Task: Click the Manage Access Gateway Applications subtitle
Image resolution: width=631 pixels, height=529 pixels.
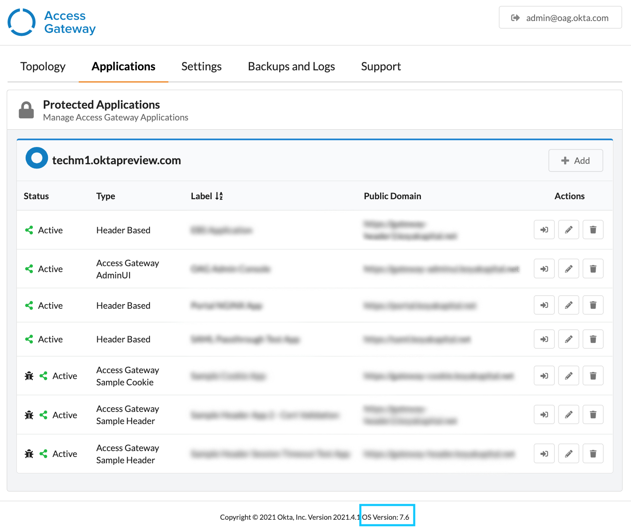Action: [x=116, y=118]
